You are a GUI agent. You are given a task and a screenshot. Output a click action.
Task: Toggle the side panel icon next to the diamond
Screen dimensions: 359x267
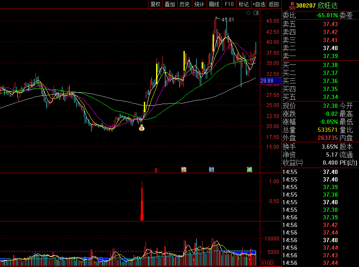click(x=256, y=13)
